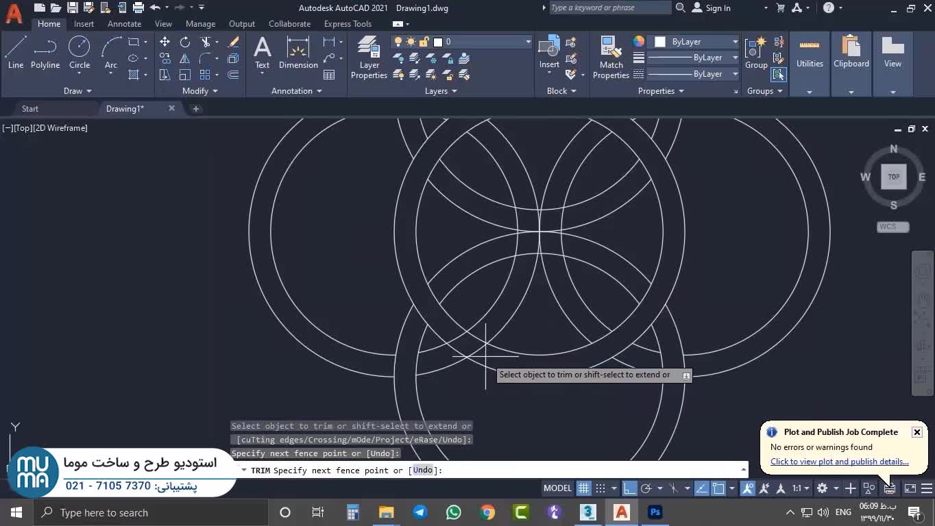Viewport: 935px width, 526px height.
Task: Click the Windows taskbar search box
Action: tap(151, 512)
